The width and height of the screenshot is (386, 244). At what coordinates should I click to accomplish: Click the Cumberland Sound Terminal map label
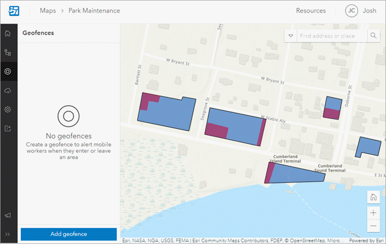(x=330, y=168)
